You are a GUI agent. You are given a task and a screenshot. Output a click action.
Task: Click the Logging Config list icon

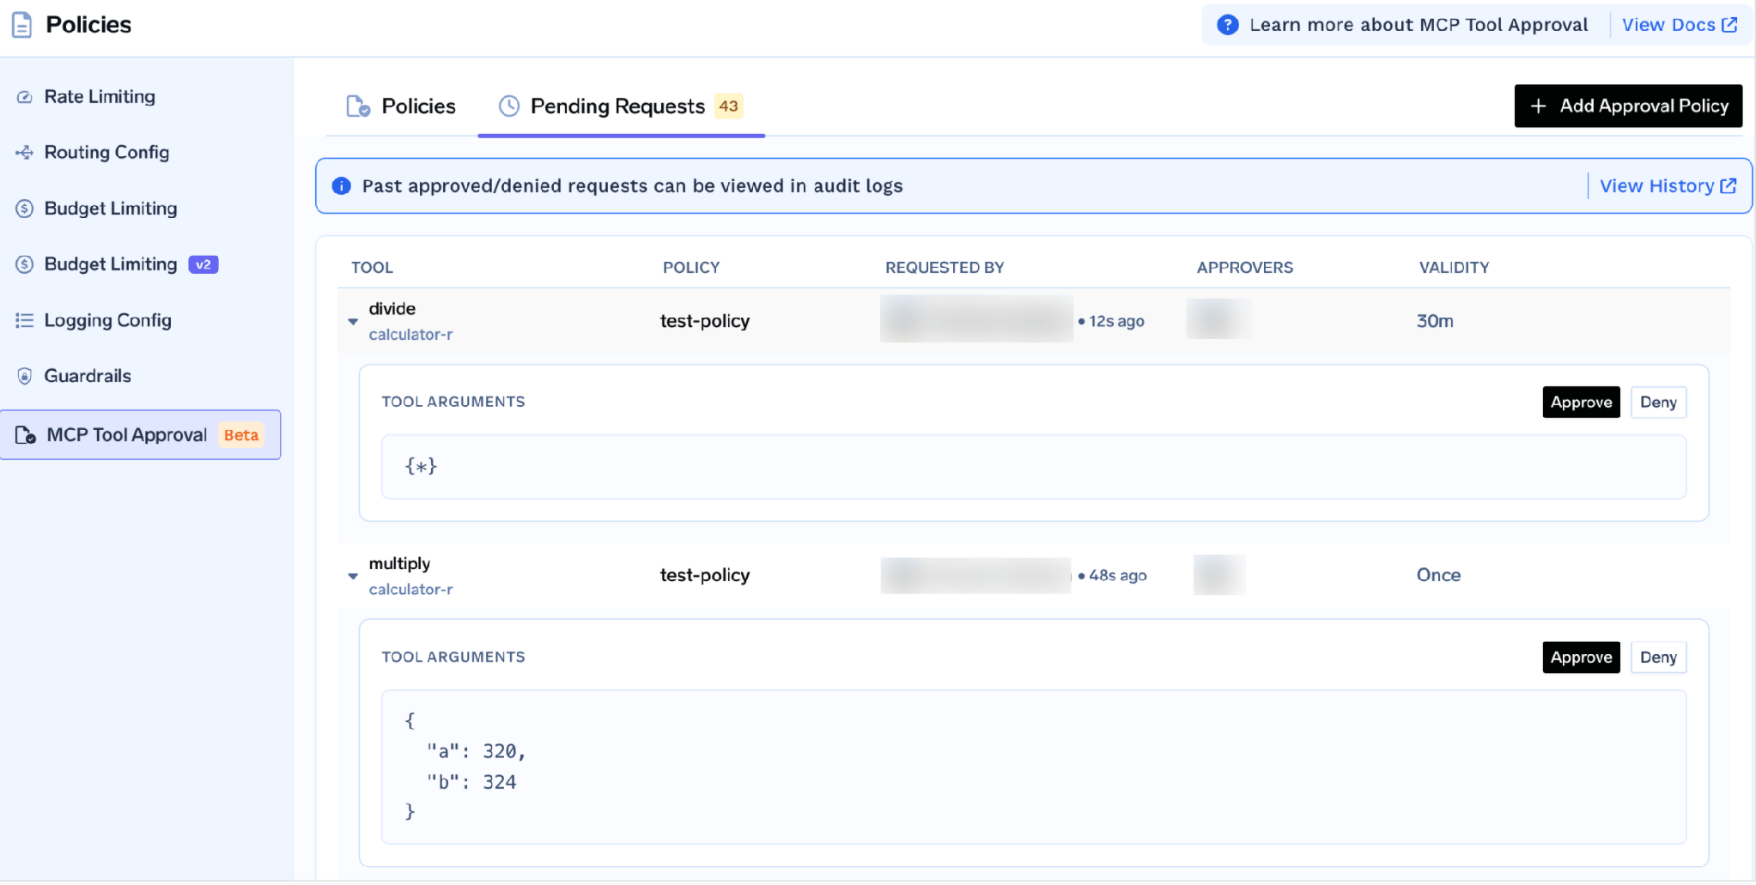pyautogui.click(x=24, y=320)
